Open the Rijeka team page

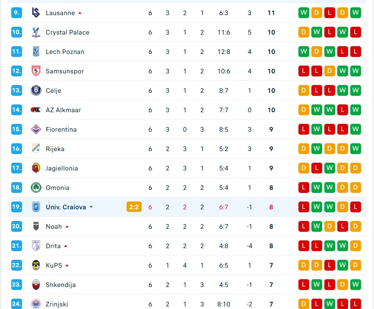(x=55, y=149)
